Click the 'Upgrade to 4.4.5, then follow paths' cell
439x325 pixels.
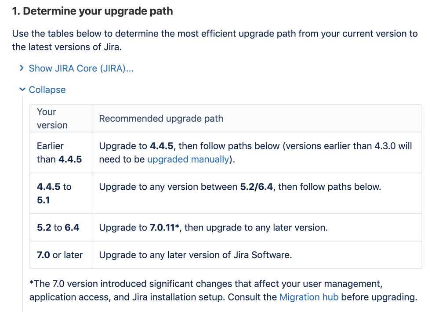point(257,152)
